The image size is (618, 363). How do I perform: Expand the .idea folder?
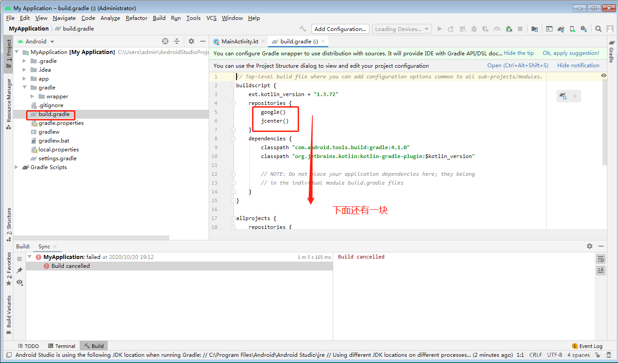point(25,70)
